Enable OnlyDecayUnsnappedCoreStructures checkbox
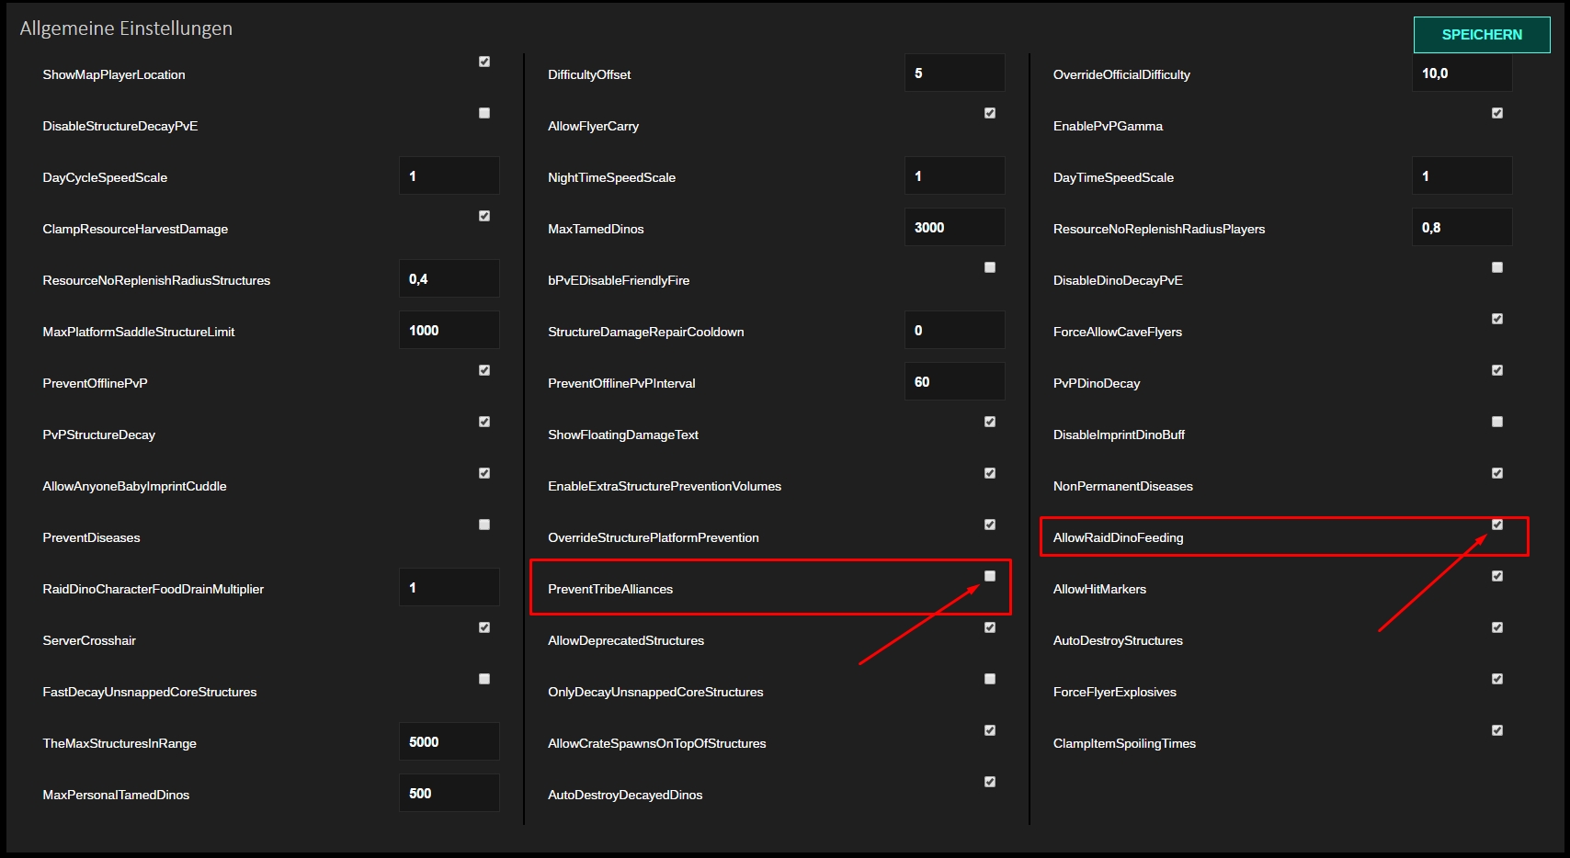The image size is (1570, 858). point(990,679)
